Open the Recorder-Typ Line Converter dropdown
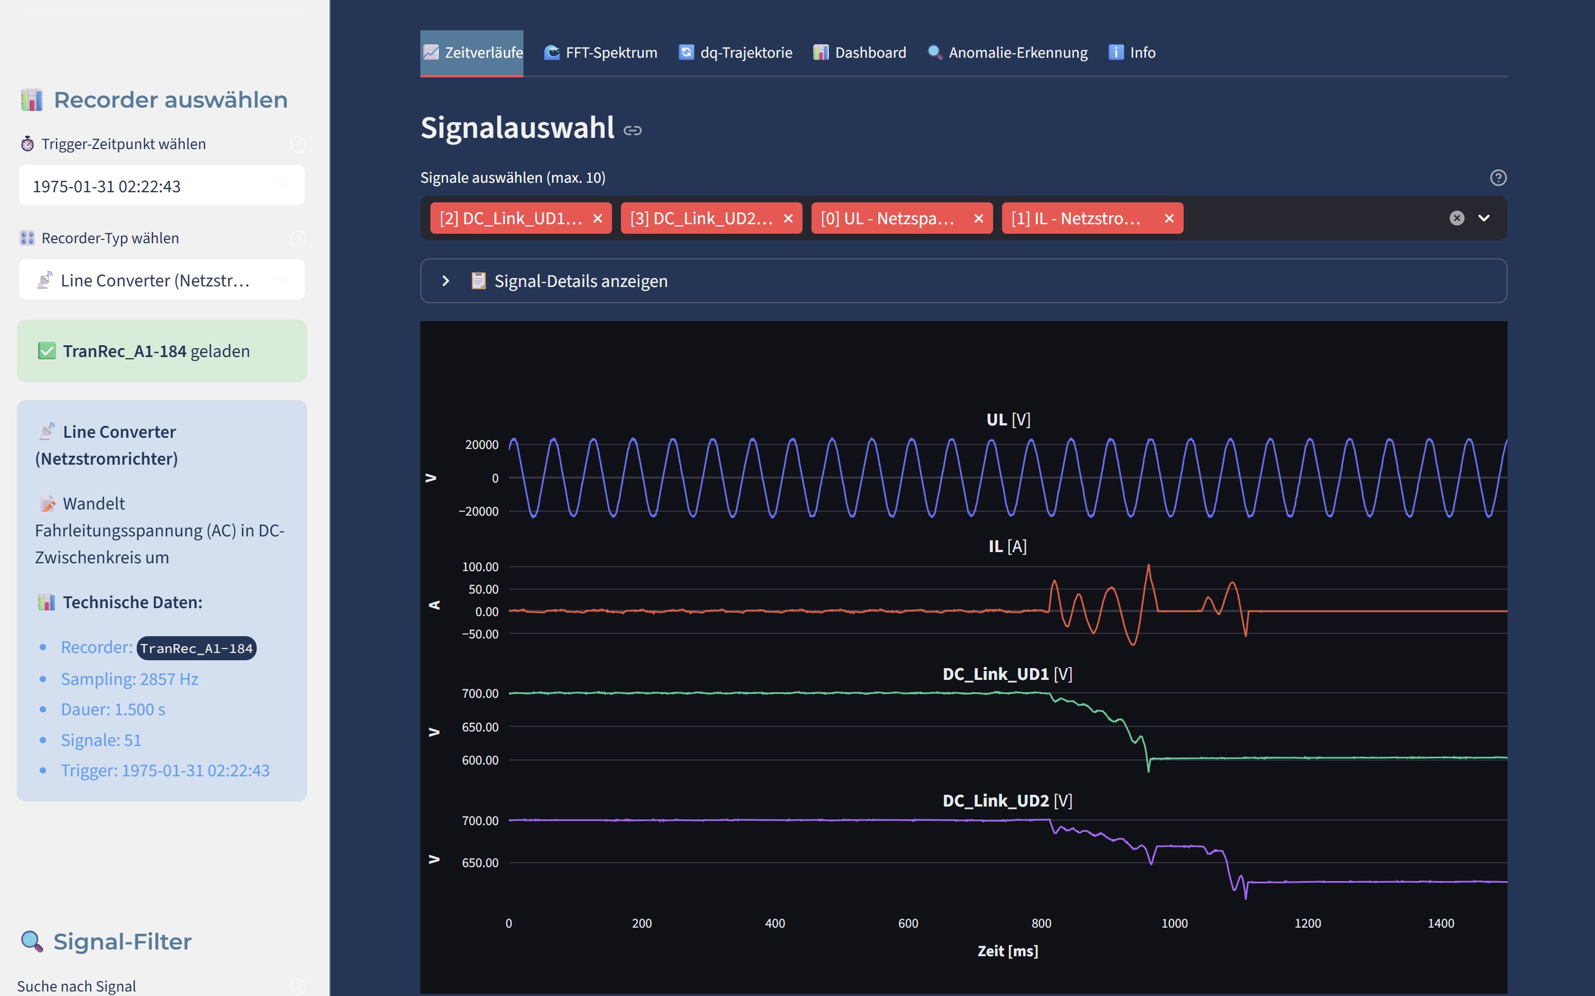Viewport: 1595px width, 996px height. click(161, 280)
